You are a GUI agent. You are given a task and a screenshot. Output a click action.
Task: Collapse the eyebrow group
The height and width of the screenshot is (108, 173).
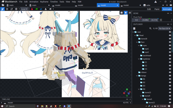coord(139,59)
